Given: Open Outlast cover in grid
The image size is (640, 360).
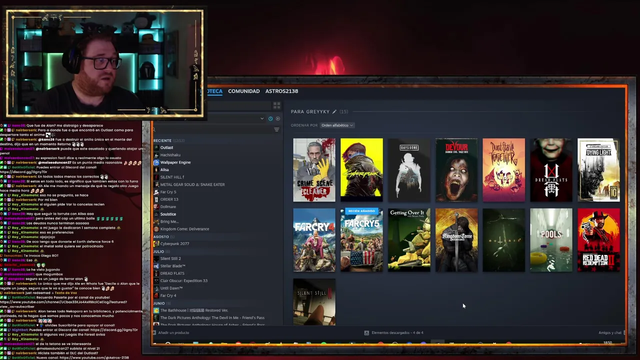Looking at the screenshot, I should [x=504, y=240].
